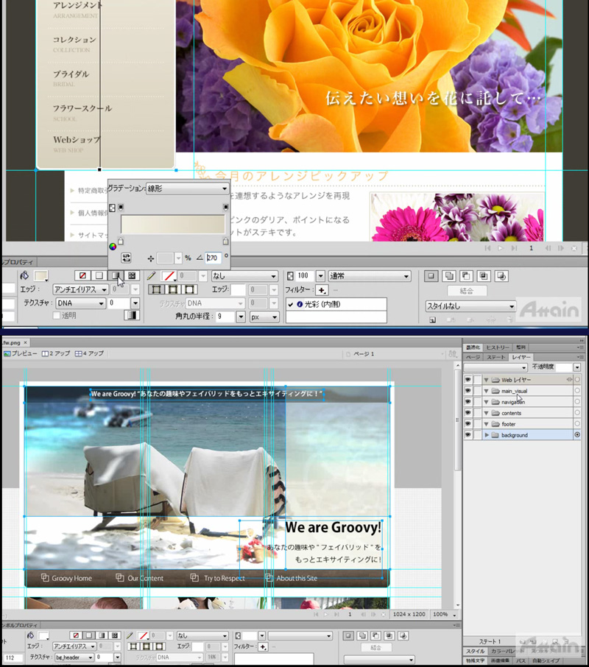Screen dimensions: 589x667
Task: Hide the main_visual layer with eye icon
Action: tap(468, 391)
